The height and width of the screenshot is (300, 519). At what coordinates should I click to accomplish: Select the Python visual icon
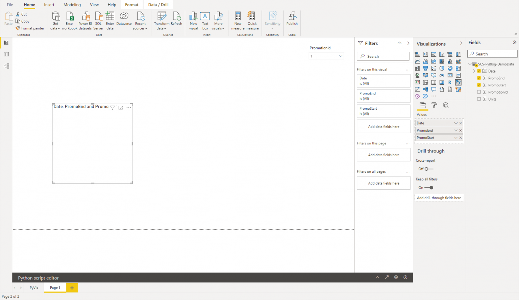pos(458,82)
